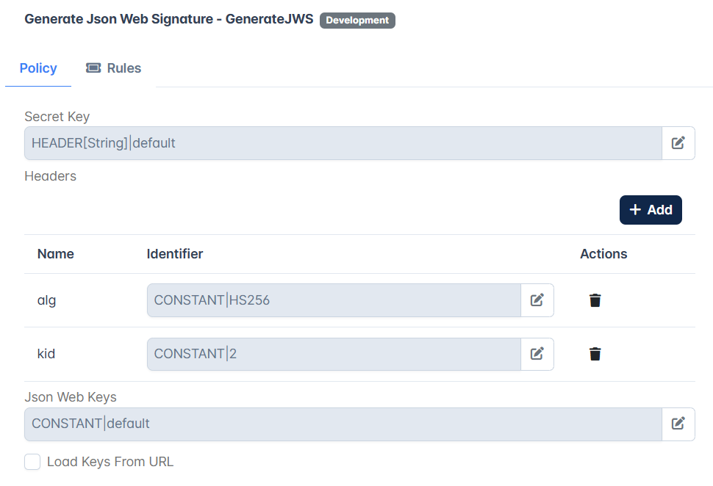Click the Json Web Keys CONSTANT|default field
The width and height of the screenshot is (713, 486).
(343, 424)
